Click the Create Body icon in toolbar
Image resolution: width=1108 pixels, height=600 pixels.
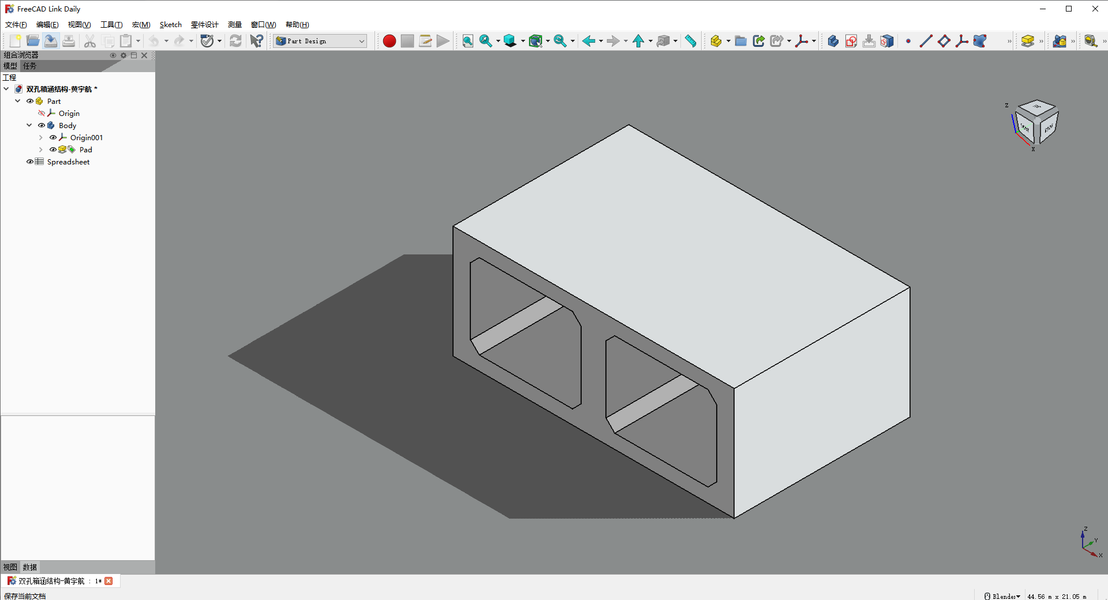click(833, 41)
